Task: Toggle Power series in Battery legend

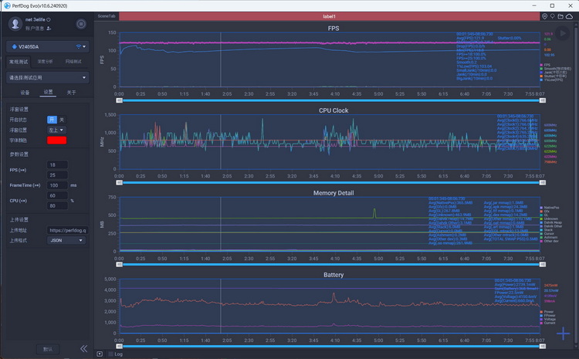Action: pos(547,312)
